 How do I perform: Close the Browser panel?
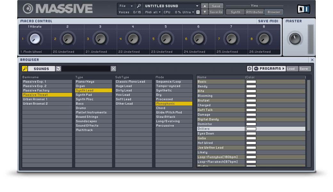[x=312, y=60]
